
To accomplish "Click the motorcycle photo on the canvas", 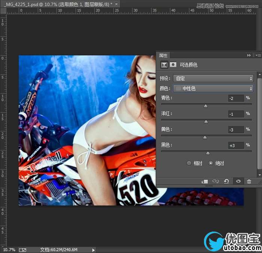I will tap(87, 130).
